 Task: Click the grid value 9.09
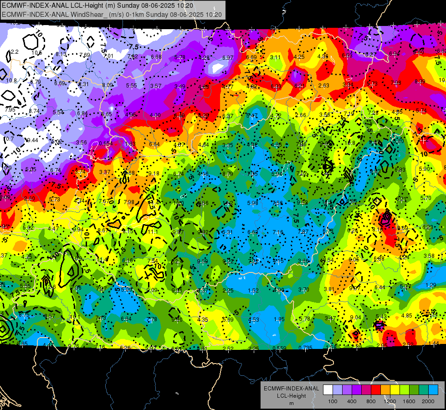152,290
